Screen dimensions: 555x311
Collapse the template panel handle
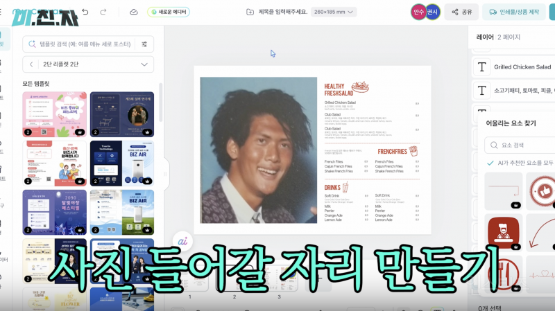[164, 174]
